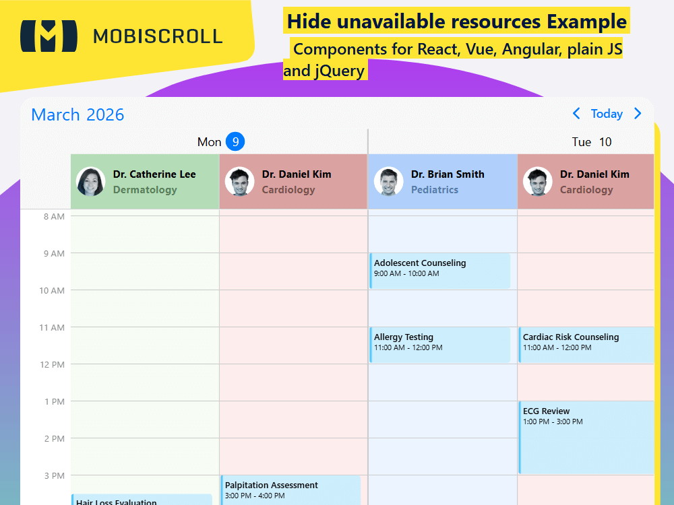Click the Dermatology resource header

(x=144, y=189)
